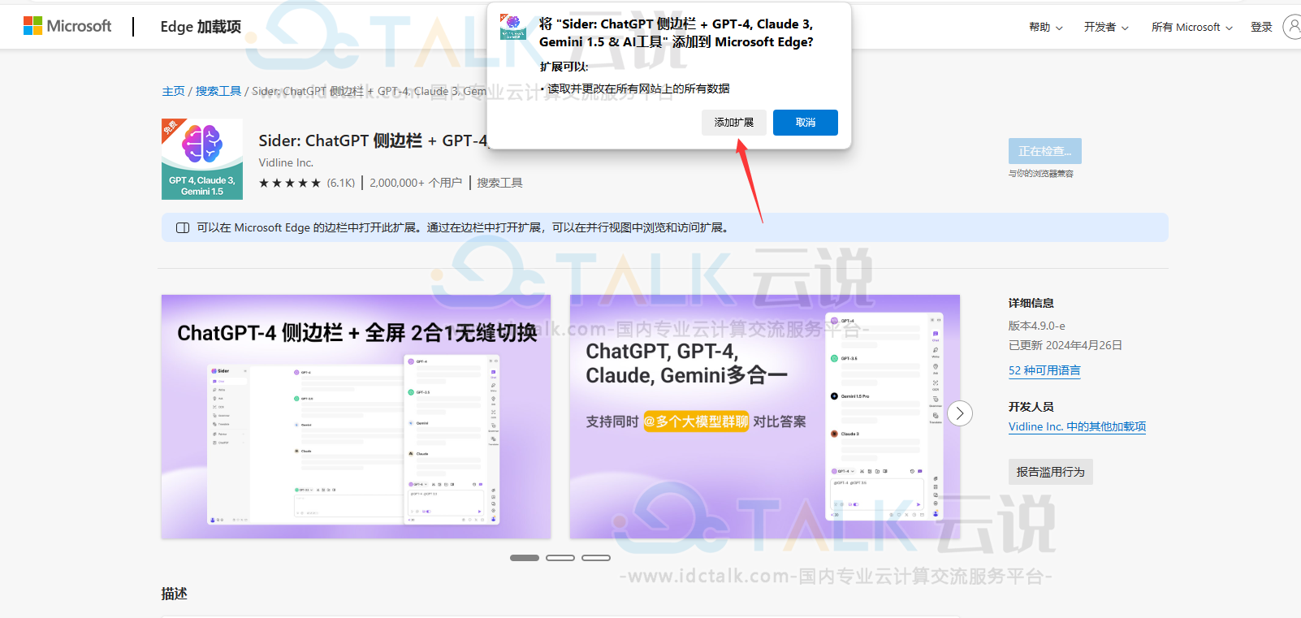Viewport: 1301px width, 618px height.
Task: Click the sidebar panel icon in info banner
Action: coord(183,227)
